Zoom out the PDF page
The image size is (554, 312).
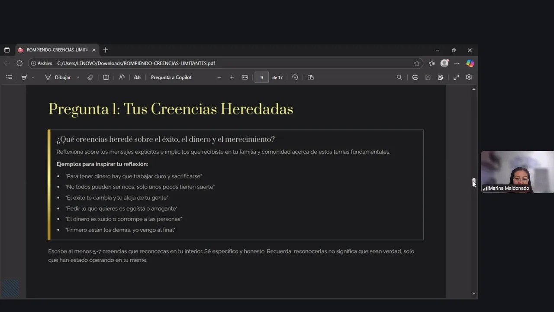[x=219, y=77]
